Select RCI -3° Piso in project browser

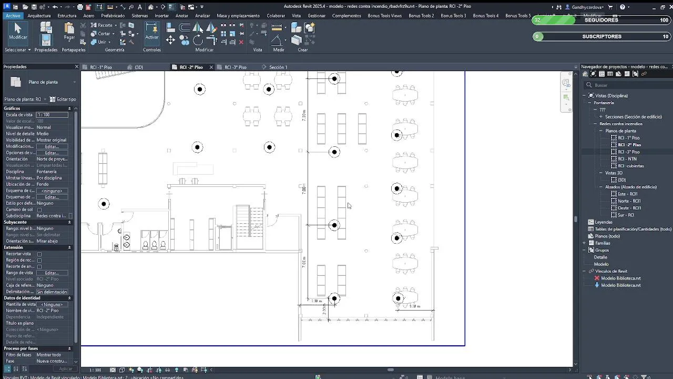click(x=628, y=152)
